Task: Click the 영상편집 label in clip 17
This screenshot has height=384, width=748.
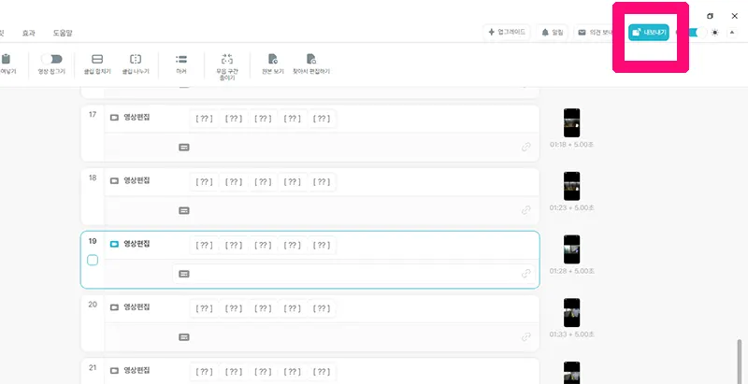Action: tap(137, 117)
